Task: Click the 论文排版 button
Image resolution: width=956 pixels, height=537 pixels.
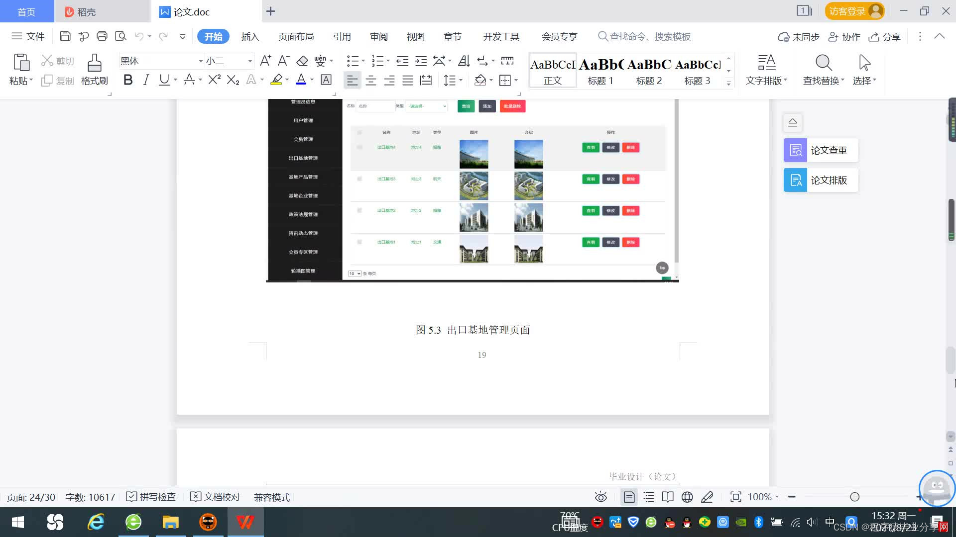Action: 821,180
